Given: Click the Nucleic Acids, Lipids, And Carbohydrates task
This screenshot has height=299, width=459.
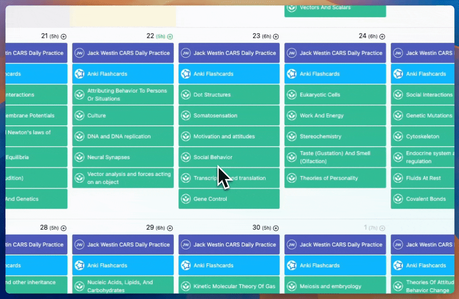Looking at the screenshot, I should click(x=123, y=286).
